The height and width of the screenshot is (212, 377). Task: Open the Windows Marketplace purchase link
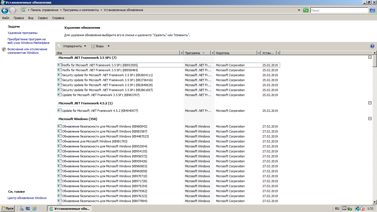(28, 41)
